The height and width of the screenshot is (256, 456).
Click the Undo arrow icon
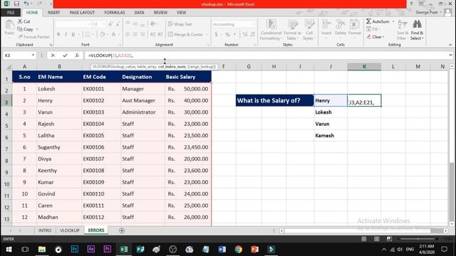(26, 4)
